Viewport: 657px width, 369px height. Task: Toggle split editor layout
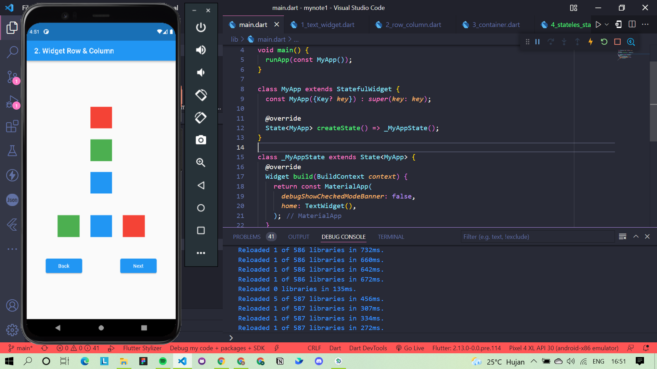[632, 24]
